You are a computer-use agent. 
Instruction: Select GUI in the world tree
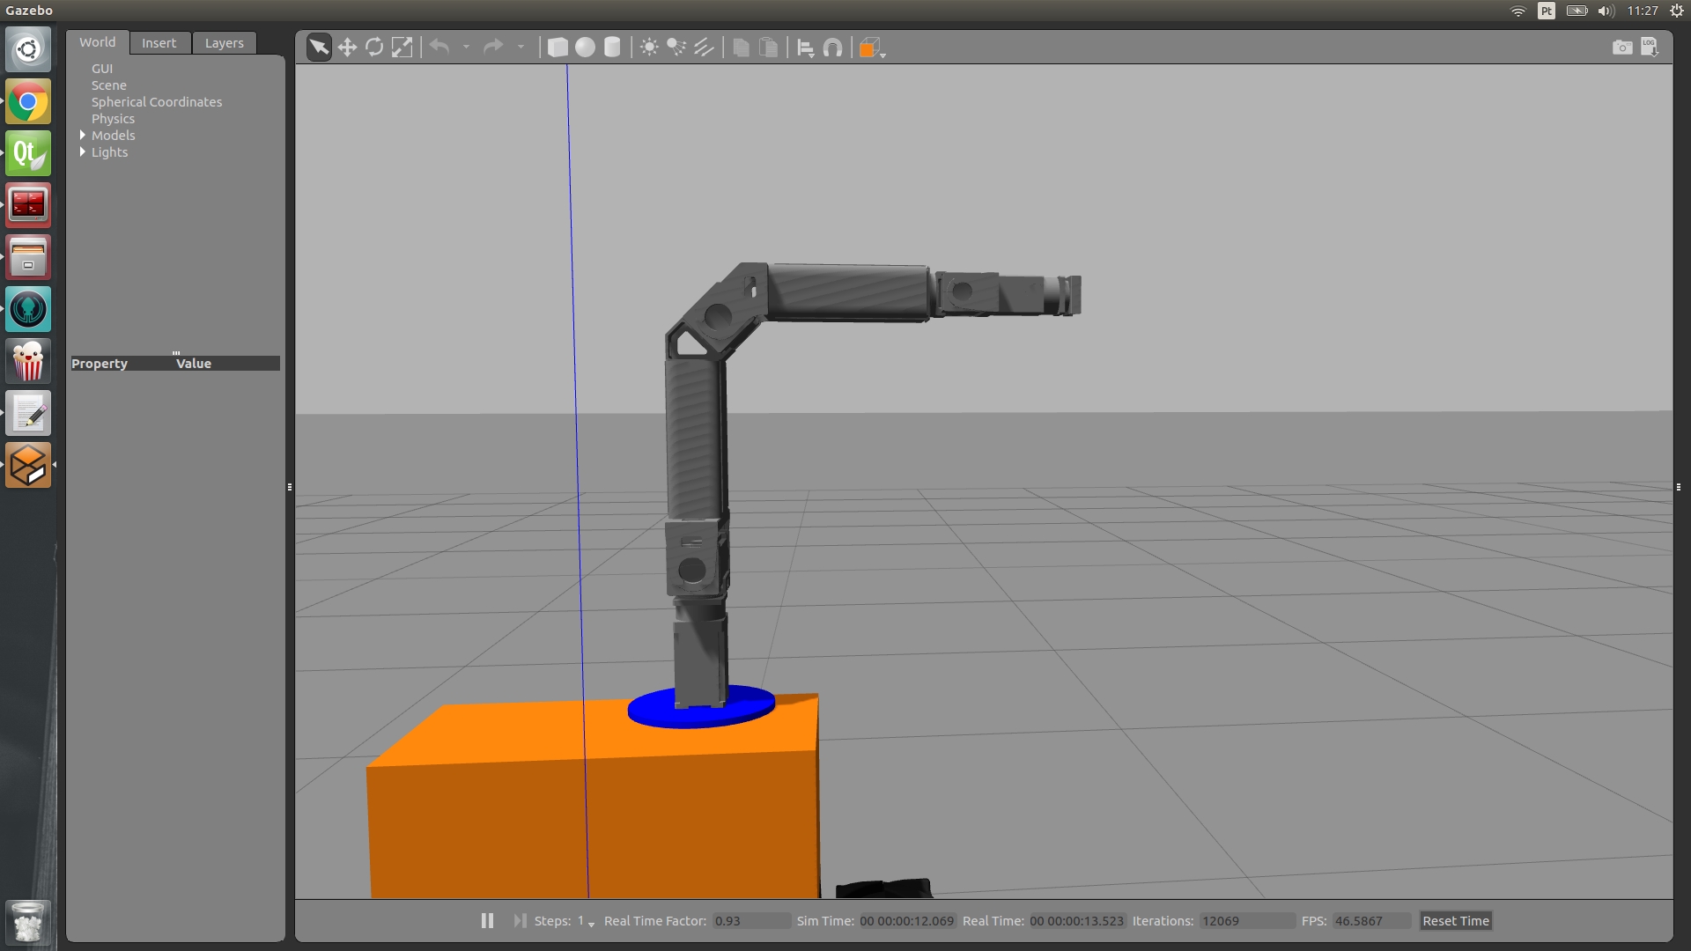[x=102, y=69]
